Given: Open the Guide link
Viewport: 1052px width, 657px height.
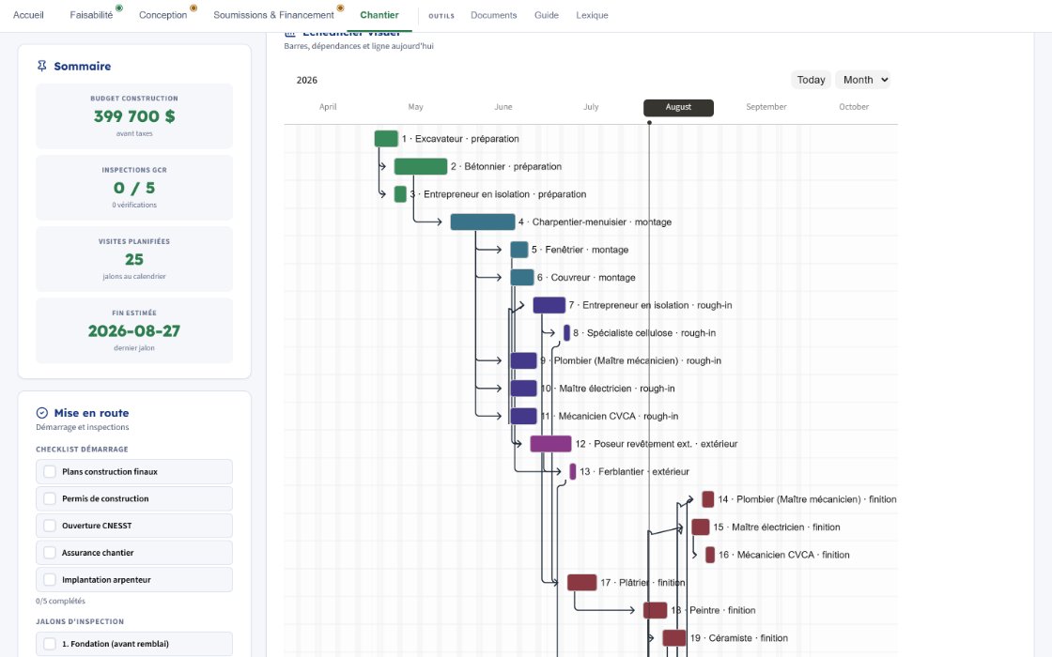Looking at the screenshot, I should [x=546, y=15].
